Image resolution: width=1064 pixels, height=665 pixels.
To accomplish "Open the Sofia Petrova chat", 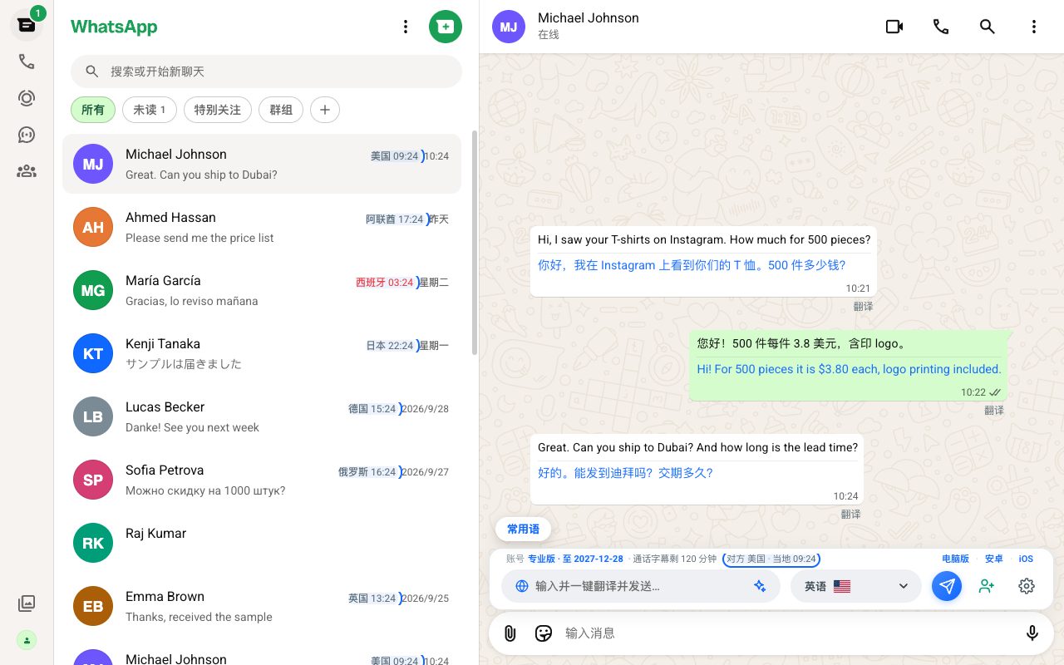I will tap(262, 480).
